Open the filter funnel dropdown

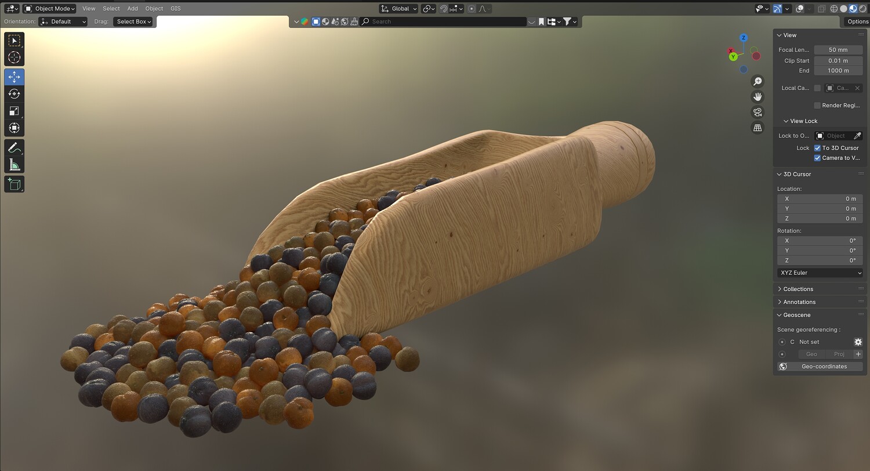click(x=571, y=21)
